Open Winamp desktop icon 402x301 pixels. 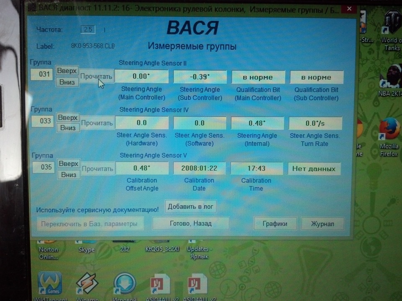[x=87, y=286]
